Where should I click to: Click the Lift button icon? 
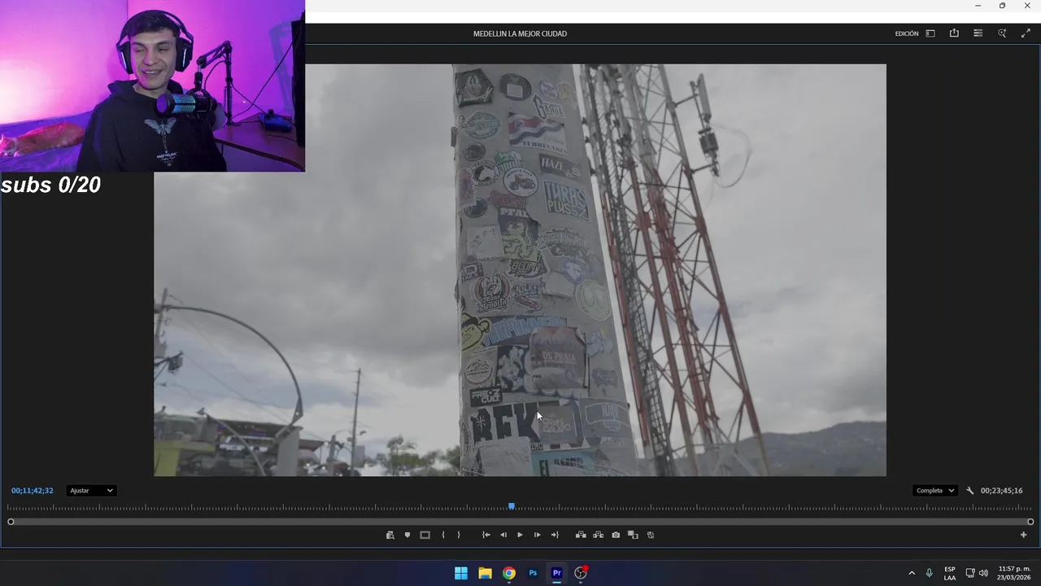pyautogui.click(x=581, y=535)
